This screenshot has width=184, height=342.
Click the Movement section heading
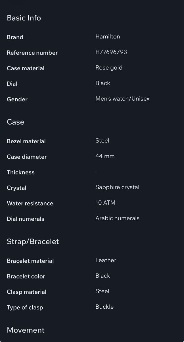(x=26, y=330)
